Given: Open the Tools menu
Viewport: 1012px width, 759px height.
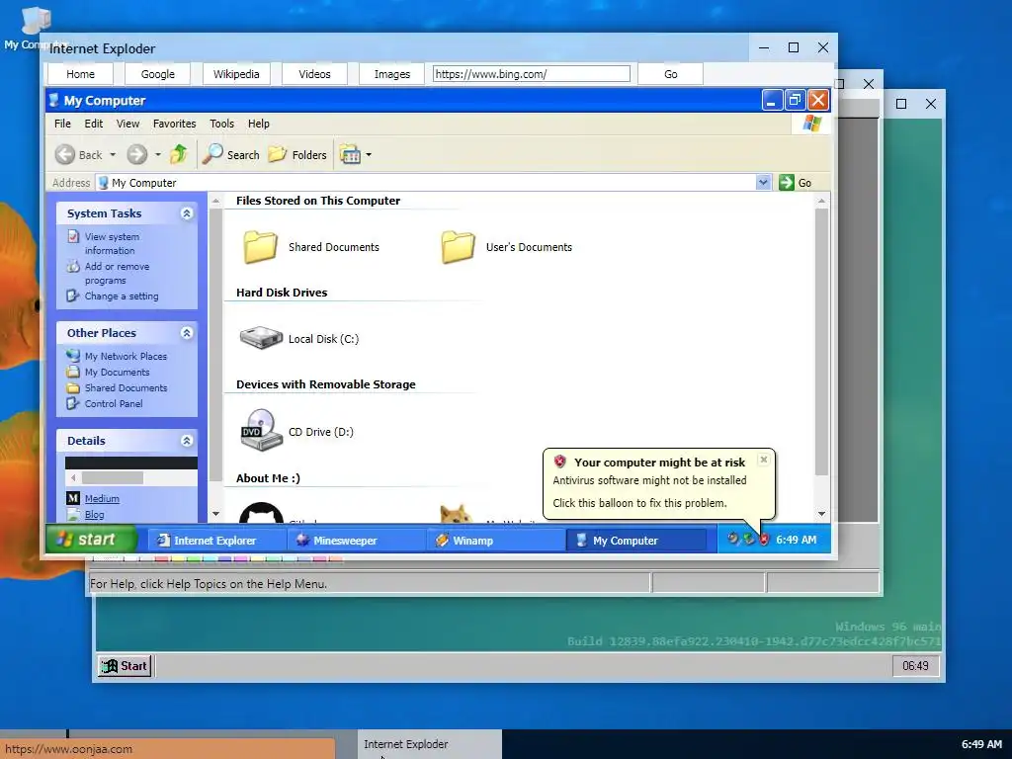Looking at the screenshot, I should click(221, 124).
